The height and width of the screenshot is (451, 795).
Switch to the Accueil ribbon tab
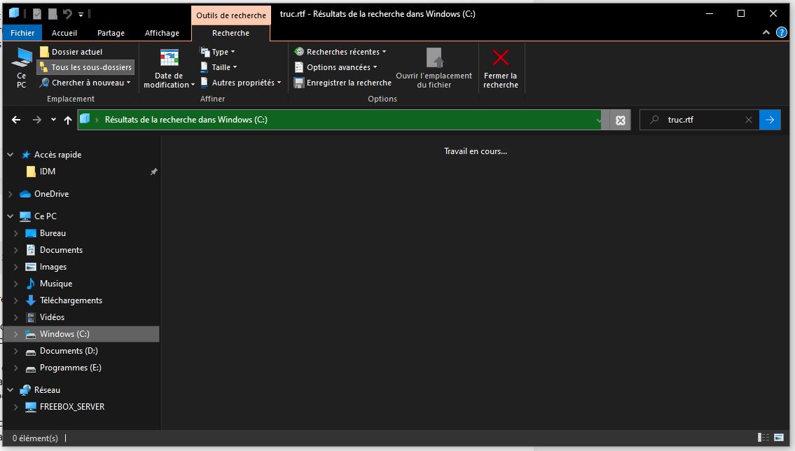(64, 33)
